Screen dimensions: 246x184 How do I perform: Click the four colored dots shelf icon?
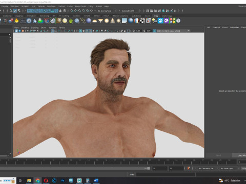(x=172, y=21)
